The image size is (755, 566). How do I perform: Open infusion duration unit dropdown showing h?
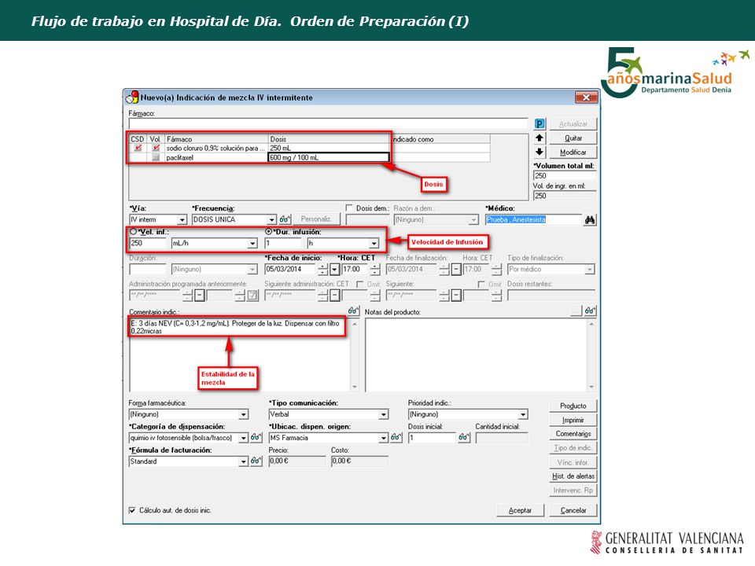(x=374, y=244)
